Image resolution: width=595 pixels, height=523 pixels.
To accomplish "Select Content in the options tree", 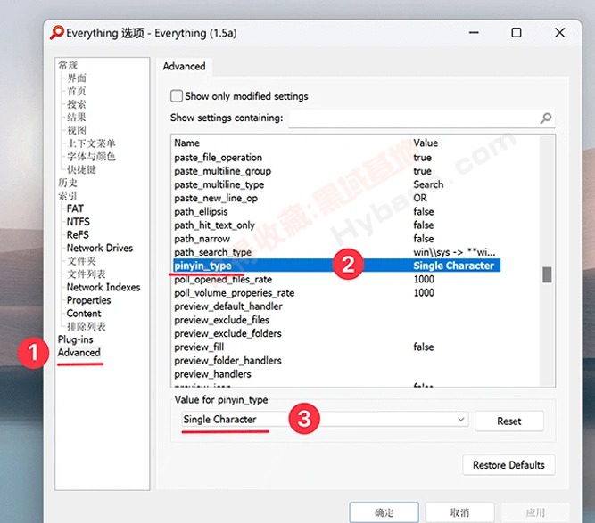I will click(84, 314).
